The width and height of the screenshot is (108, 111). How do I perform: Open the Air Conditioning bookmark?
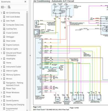13,13
